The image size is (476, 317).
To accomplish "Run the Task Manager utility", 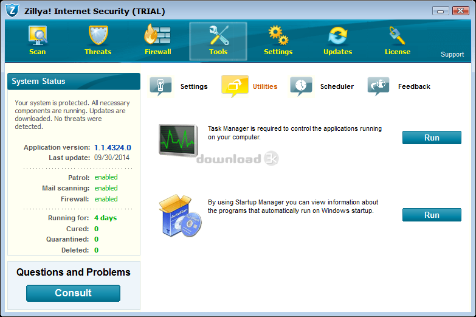I will click(x=432, y=138).
